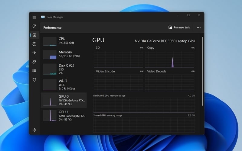Select the Memory performance entry
The height and width of the screenshot is (151, 242).
pos(64,54)
